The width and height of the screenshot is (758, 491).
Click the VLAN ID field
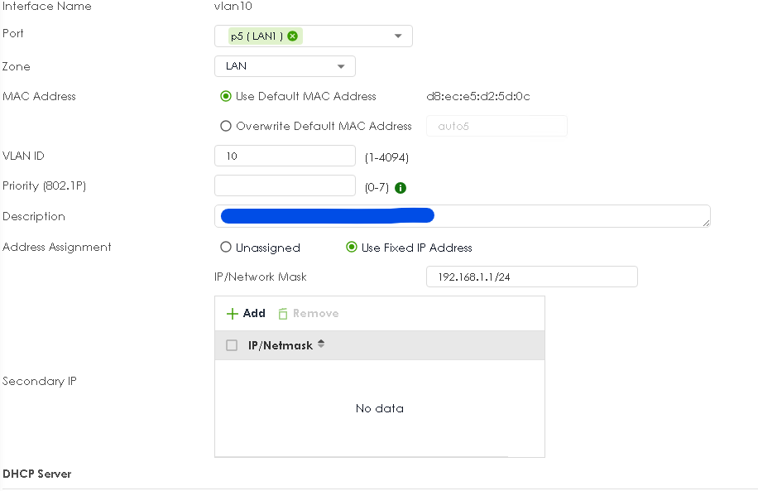click(x=285, y=156)
